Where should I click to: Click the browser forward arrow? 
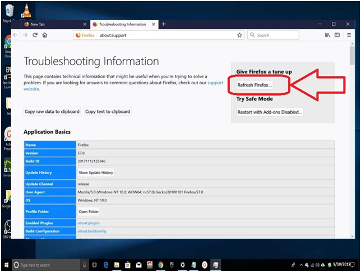25,35
